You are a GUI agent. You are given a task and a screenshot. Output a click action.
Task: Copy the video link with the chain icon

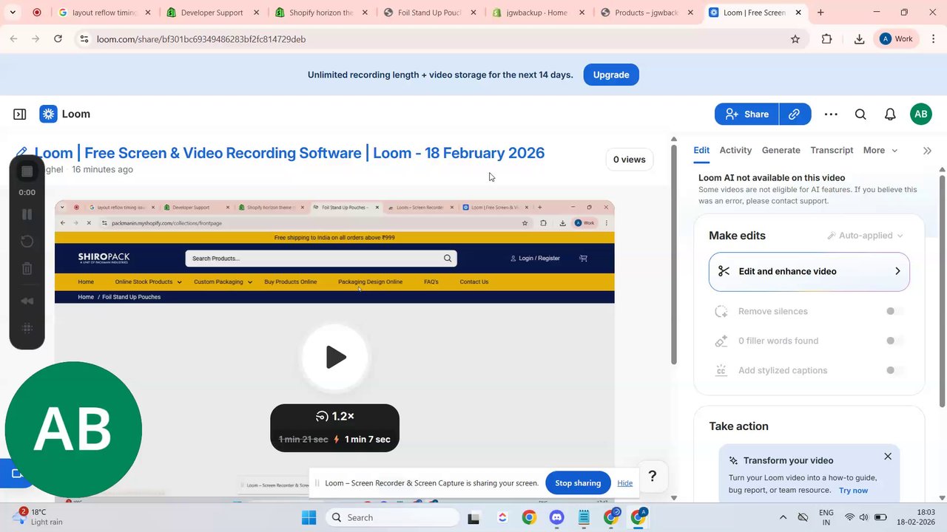(x=795, y=114)
